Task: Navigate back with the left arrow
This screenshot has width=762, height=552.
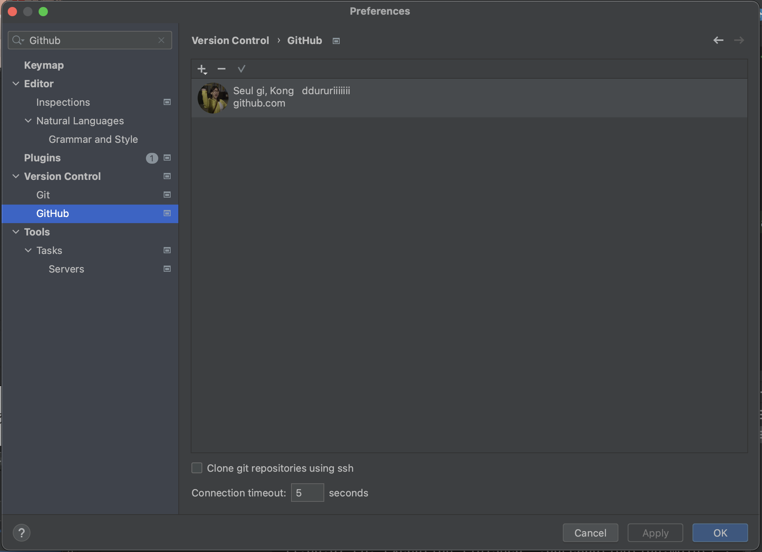Action: (x=718, y=40)
